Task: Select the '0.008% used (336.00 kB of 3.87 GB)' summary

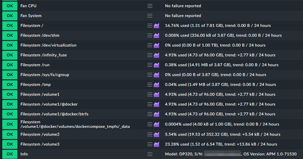Action: click(x=199, y=35)
